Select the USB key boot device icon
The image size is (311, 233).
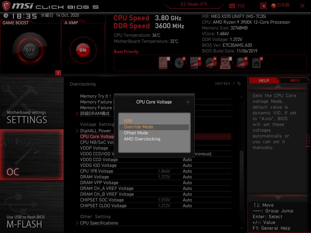(x=225, y=63)
